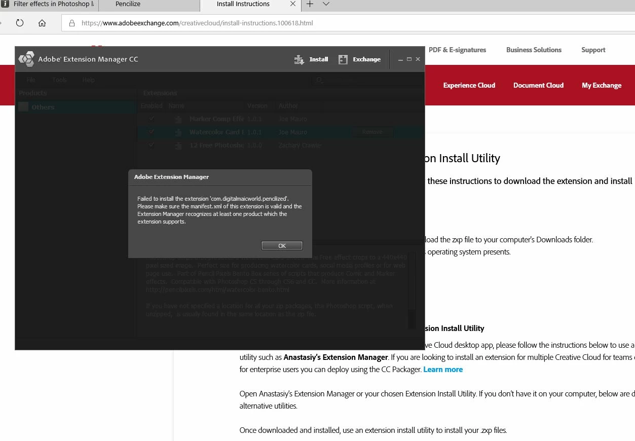The image size is (635, 441).
Task: Open the File menu in Extension Manager
Action: tap(31, 80)
